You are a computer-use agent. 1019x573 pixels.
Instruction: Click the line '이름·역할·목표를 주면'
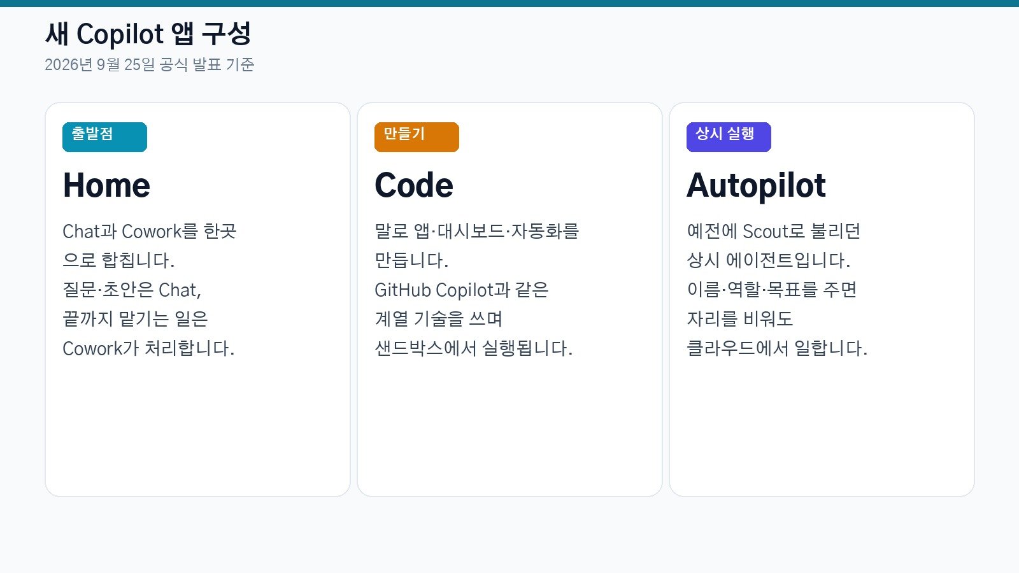click(772, 290)
